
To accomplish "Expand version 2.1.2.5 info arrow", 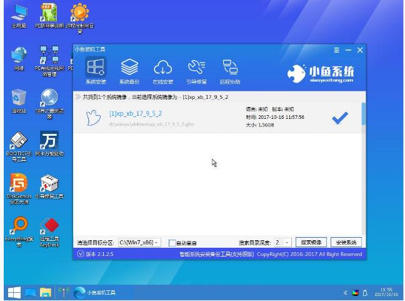I will [79, 254].
